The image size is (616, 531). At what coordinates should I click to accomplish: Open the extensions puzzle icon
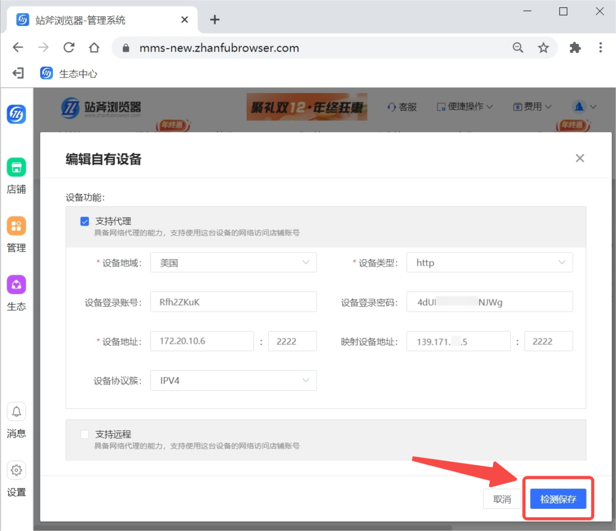pyautogui.click(x=575, y=48)
